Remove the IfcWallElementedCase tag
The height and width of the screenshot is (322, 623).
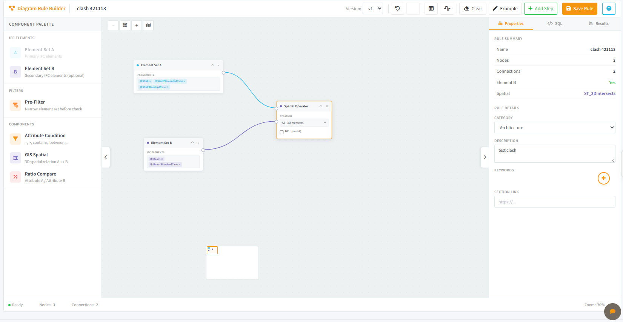point(185,81)
